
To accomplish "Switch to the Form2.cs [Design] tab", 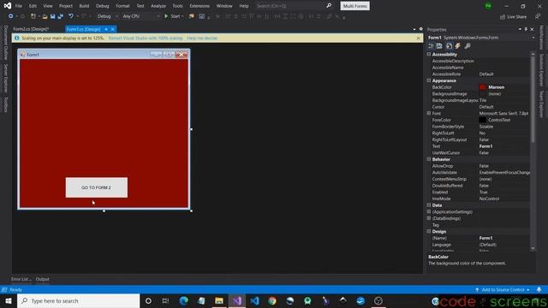I will [x=31, y=29].
